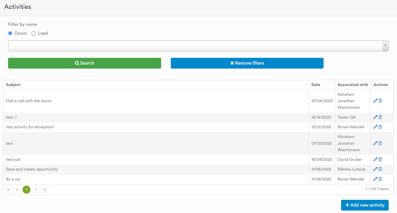Viewport: 397px width, 213px height.
Task: Click the date 14/12/2022
Action: tap(321, 117)
